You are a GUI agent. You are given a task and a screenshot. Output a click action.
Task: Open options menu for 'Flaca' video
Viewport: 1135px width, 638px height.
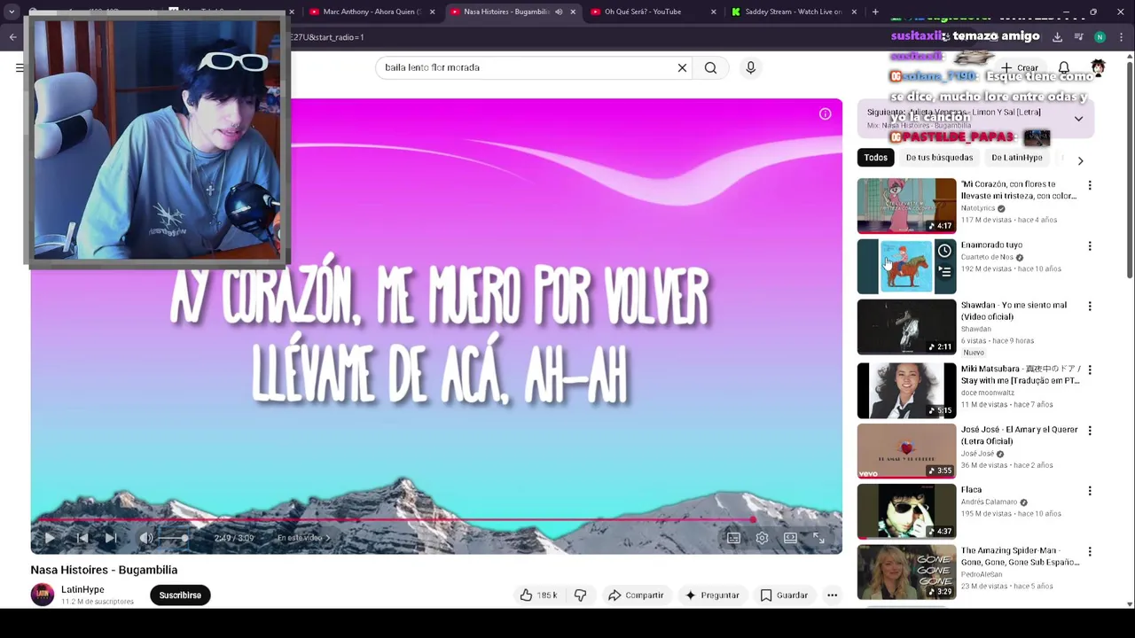[x=1090, y=490]
